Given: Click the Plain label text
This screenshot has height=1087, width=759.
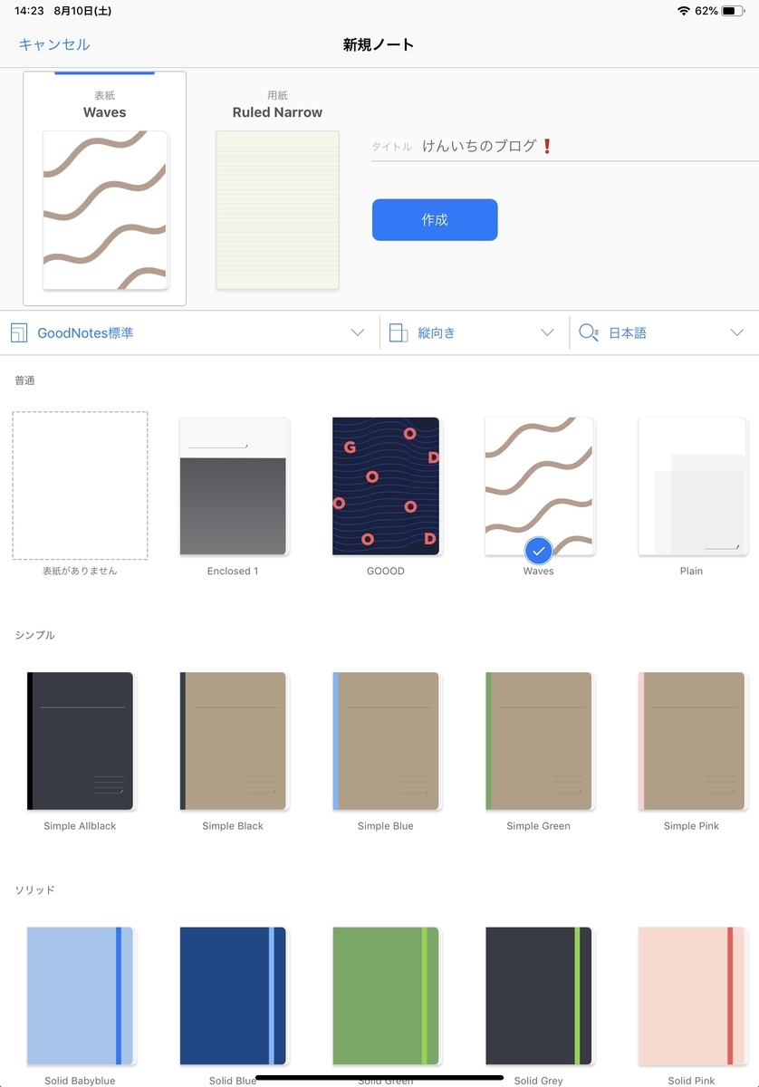Looking at the screenshot, I should (x=692, y=572).
